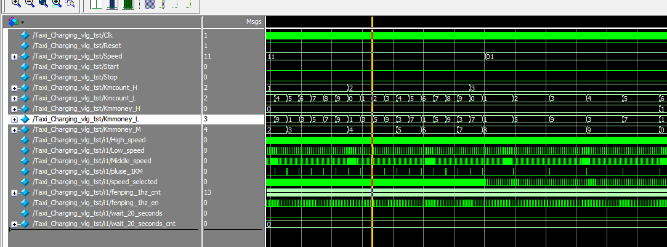The image size is (667, 247).
Task: Click the diamond icon of Low_speed signal
Action: click(25, 150)
